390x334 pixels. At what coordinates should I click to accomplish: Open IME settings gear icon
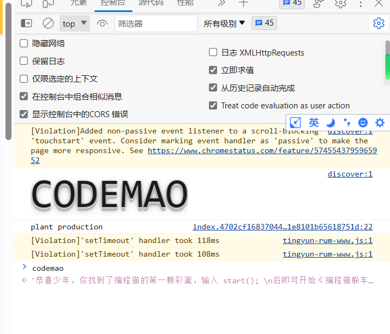(x=380, y=123)
